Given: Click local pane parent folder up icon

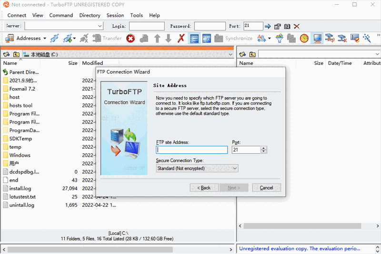Looking at the screenshot, I should click(16, 54).
